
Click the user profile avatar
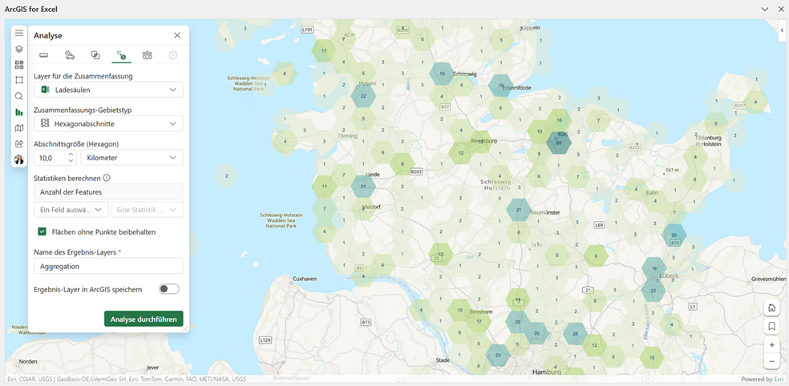click(19, 159)
